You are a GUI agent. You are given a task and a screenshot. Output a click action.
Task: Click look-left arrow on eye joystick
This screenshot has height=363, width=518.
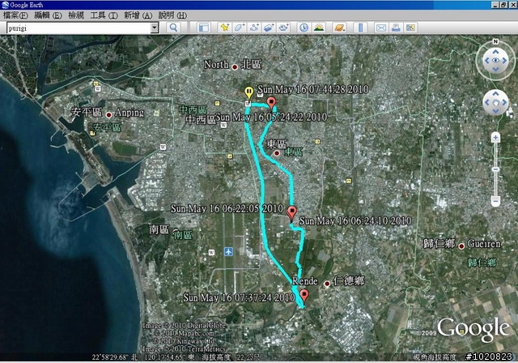pos(486,61)
